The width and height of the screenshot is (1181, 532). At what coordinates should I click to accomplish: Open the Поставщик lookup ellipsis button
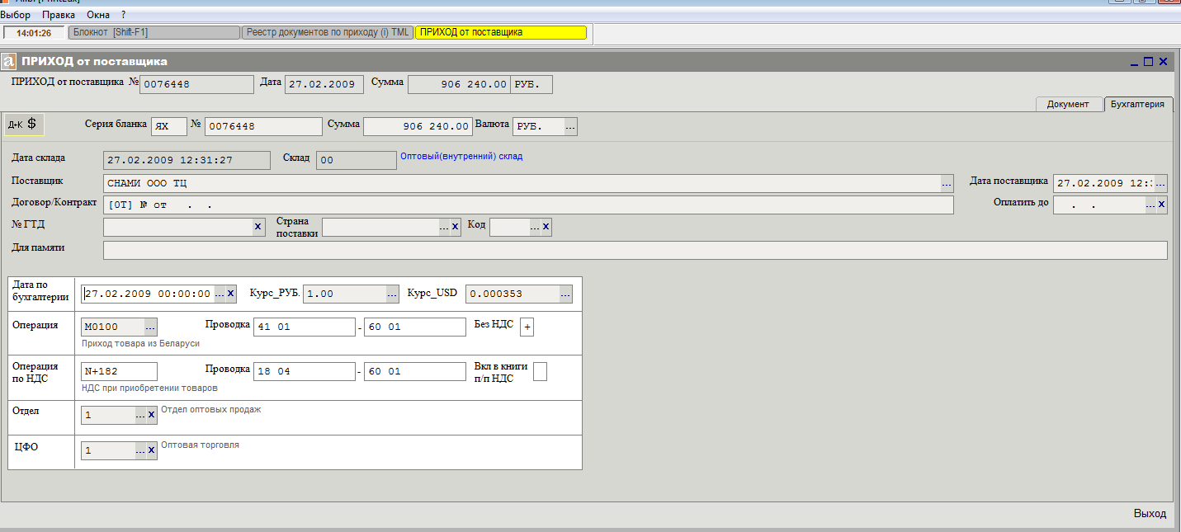947,183
